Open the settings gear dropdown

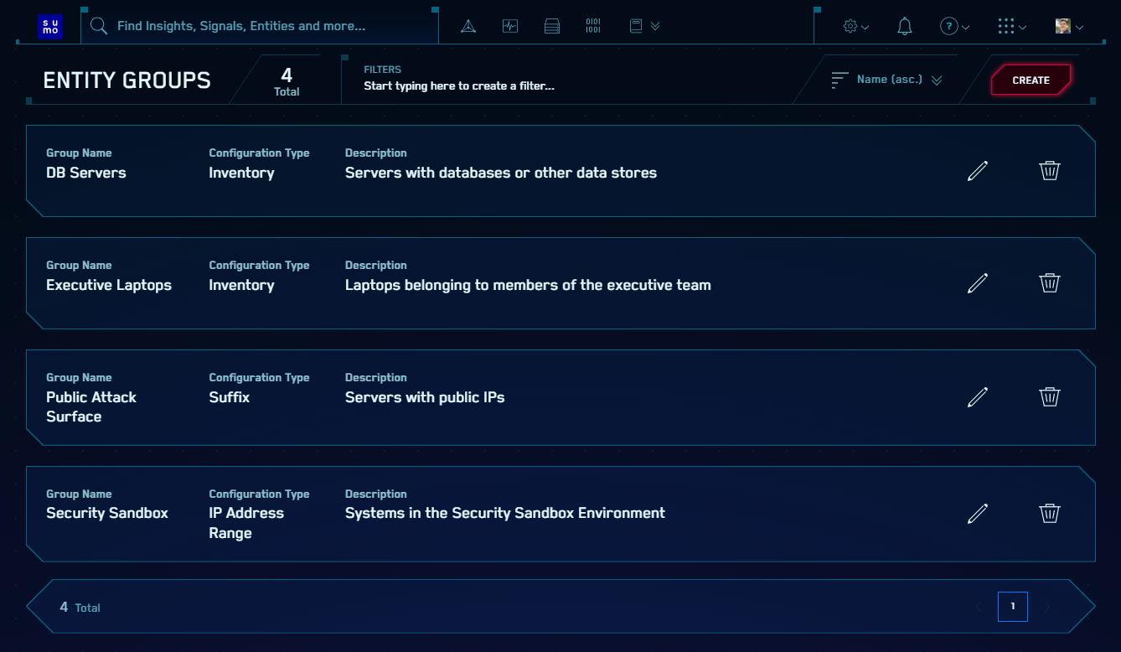[855, 26]
